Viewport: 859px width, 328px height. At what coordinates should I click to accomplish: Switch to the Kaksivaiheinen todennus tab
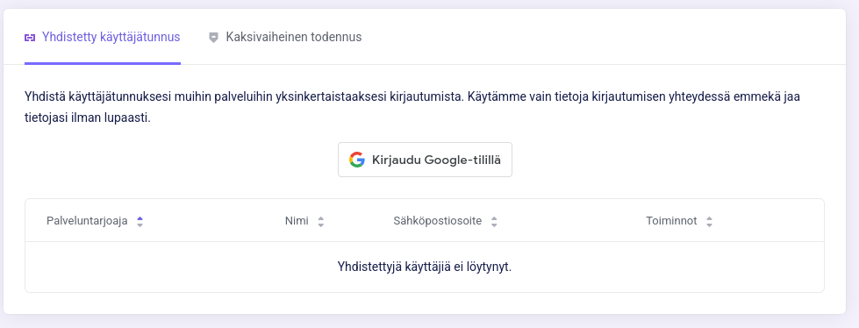285,37
